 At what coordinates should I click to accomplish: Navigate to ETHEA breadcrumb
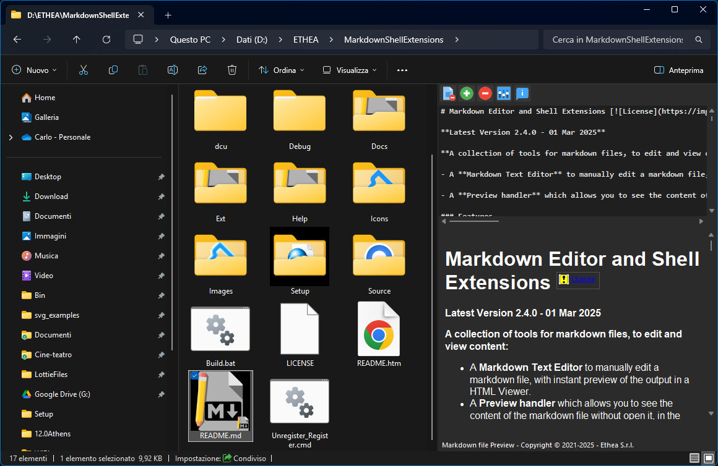(x=306, y=40)
